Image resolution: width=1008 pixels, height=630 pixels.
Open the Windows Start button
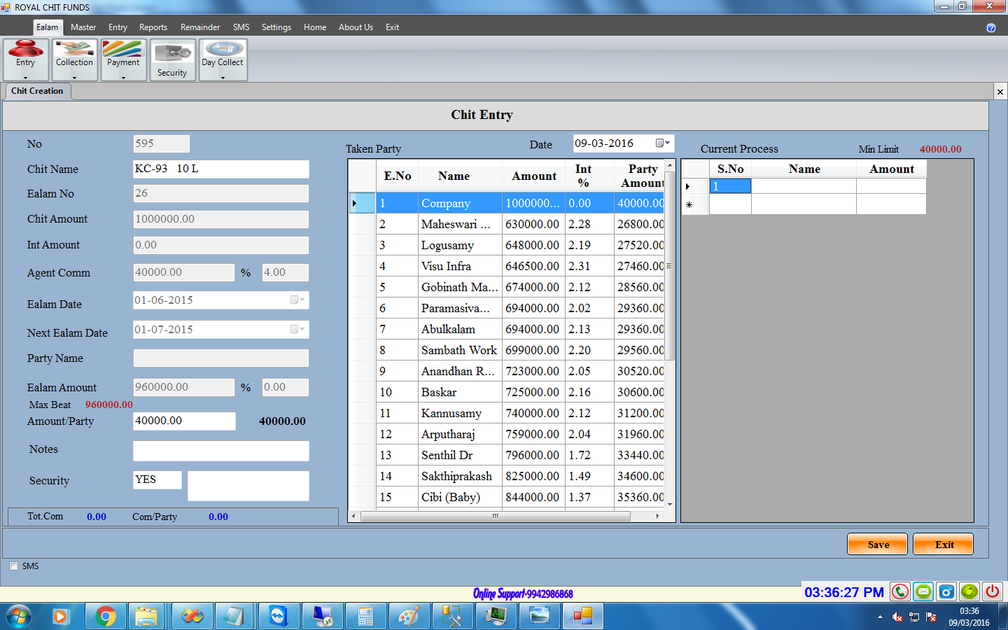[19, 617]
